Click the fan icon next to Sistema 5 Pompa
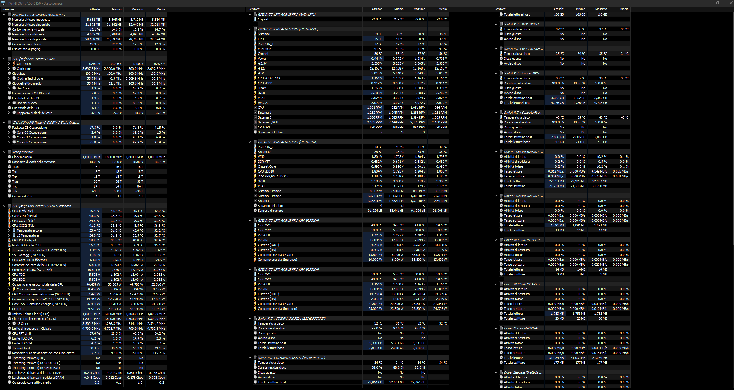 (x=255, y=191)
